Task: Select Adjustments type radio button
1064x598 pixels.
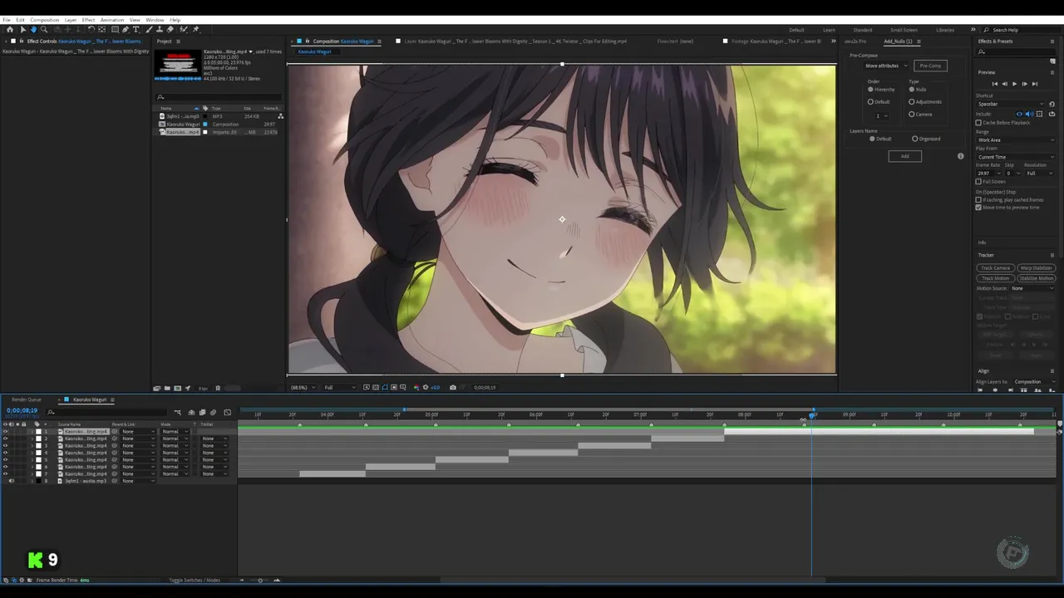Action: (911, 102)
